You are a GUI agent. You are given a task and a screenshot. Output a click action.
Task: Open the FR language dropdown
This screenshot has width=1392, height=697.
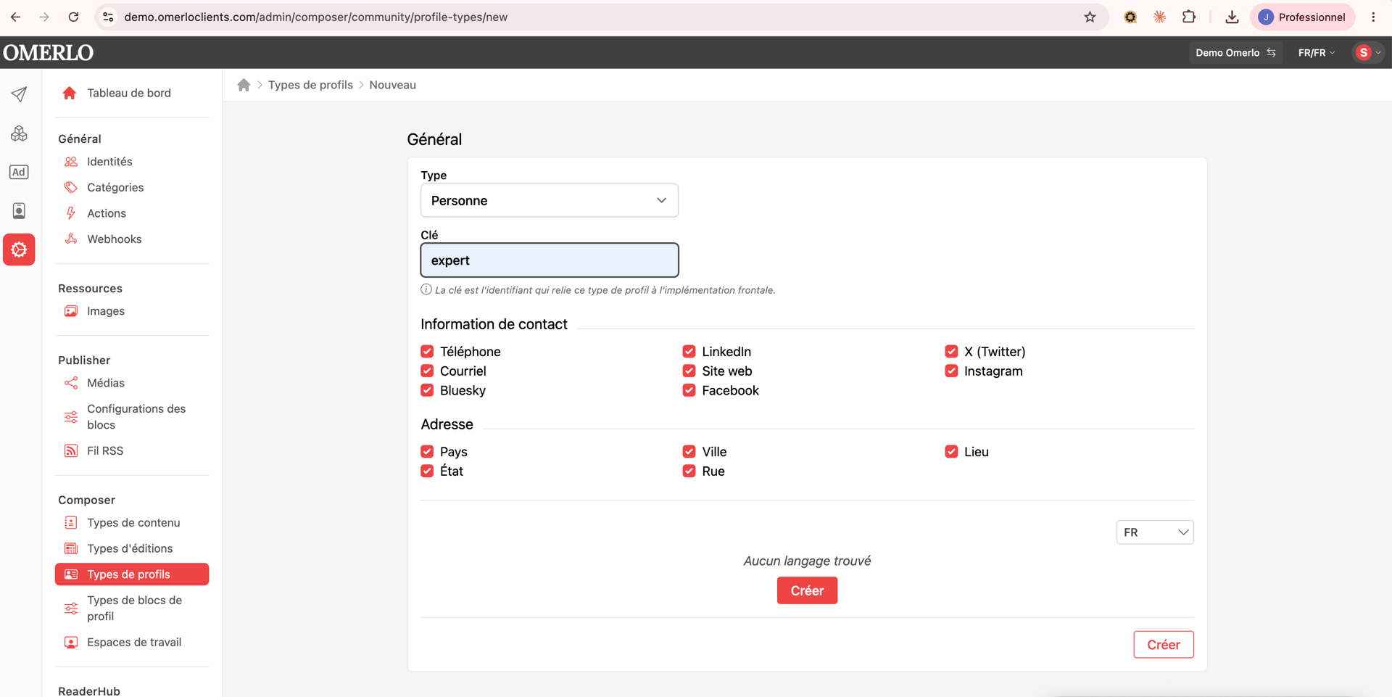coord(1155,532)
